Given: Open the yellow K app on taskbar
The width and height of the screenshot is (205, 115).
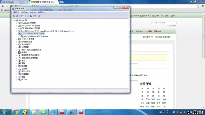Looking at the screenshot, I should [25, 112].
